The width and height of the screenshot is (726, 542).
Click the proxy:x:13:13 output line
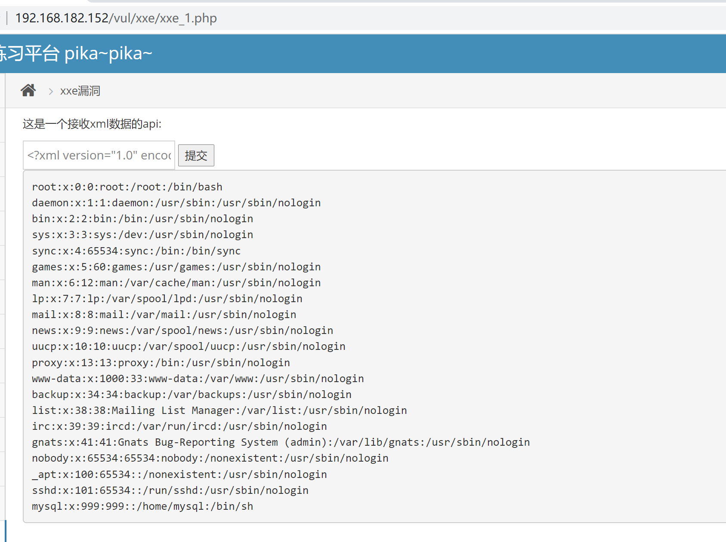coord(161,363)
